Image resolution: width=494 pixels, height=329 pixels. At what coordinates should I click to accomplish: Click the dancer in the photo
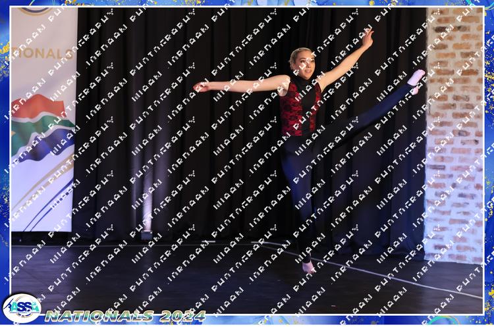(309, 151)
